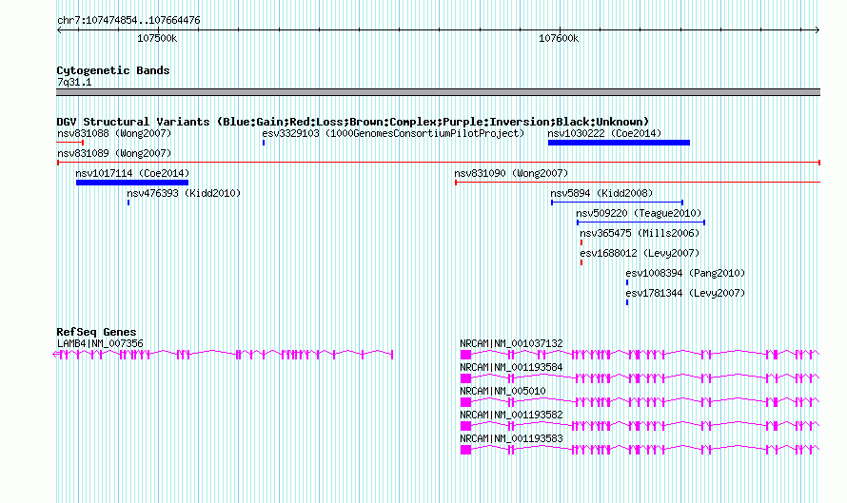847x503 pixels.
Task: Click the gray 7q31.1 cytogenetic band bar
Action: 438,92
